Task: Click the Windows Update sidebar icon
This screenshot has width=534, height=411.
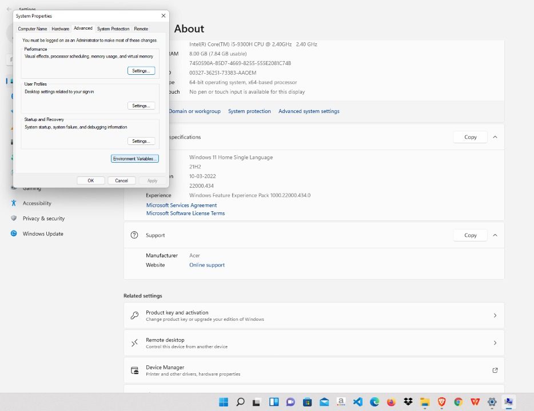Action: pyautogui.click(x=14, y=234)
